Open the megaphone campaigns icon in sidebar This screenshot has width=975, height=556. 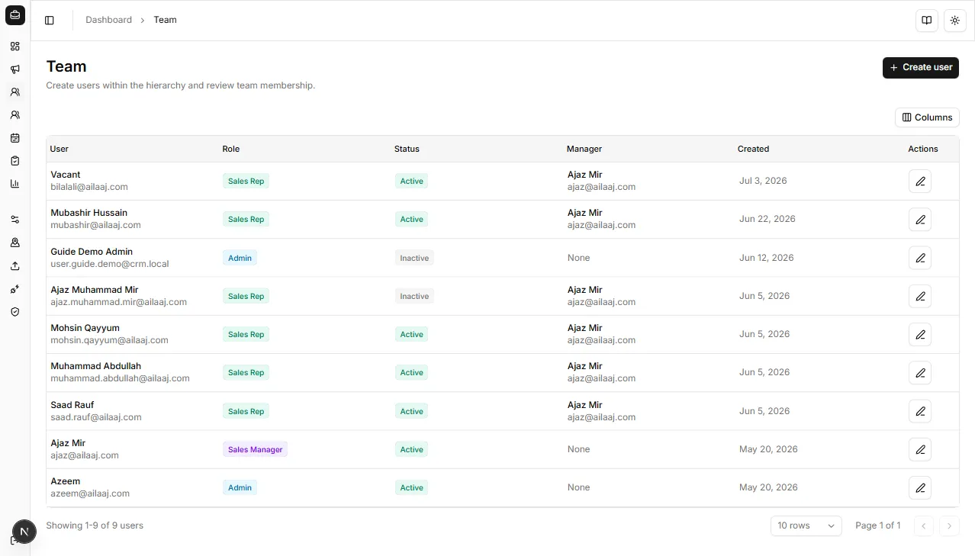(x=15, y=69)
